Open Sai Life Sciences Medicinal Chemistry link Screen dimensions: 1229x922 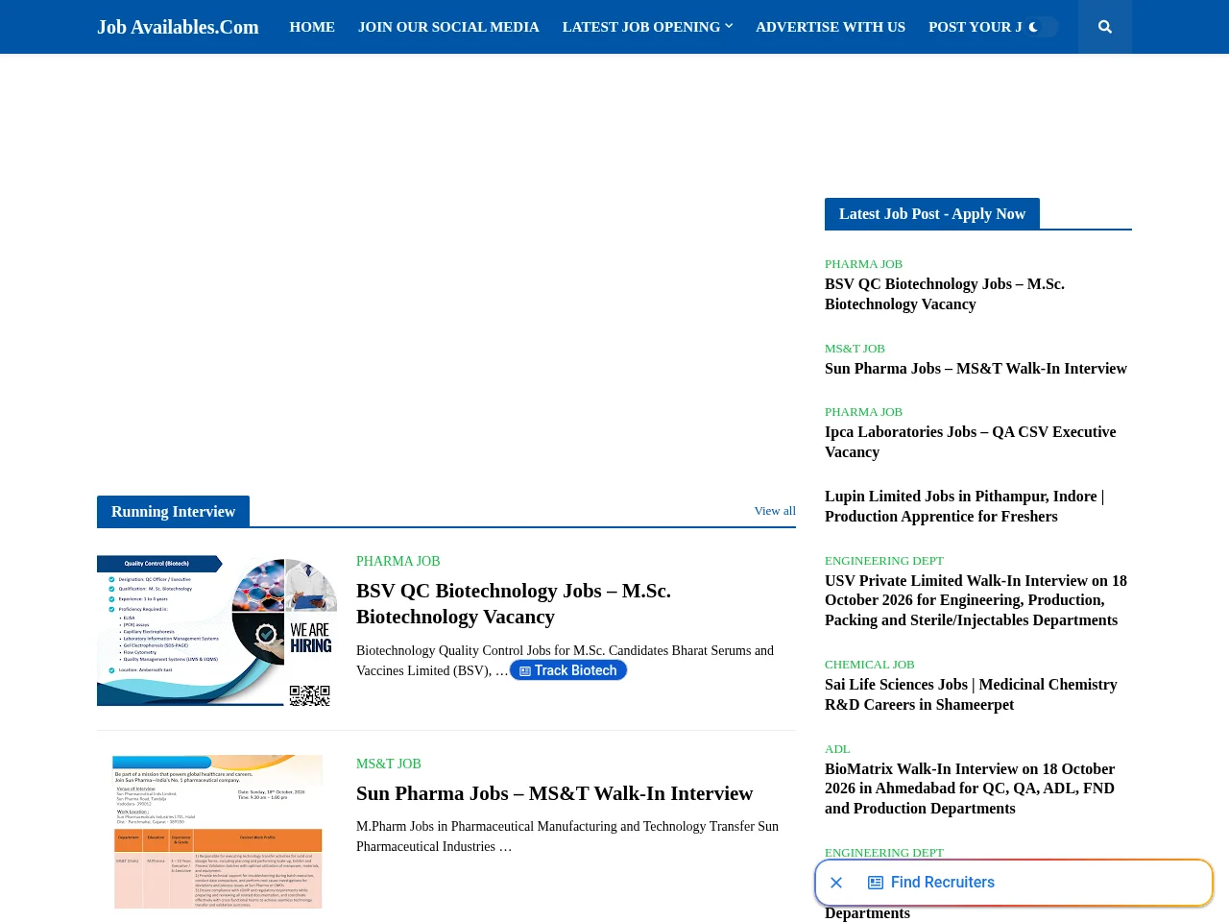click(x=971, y=694)
